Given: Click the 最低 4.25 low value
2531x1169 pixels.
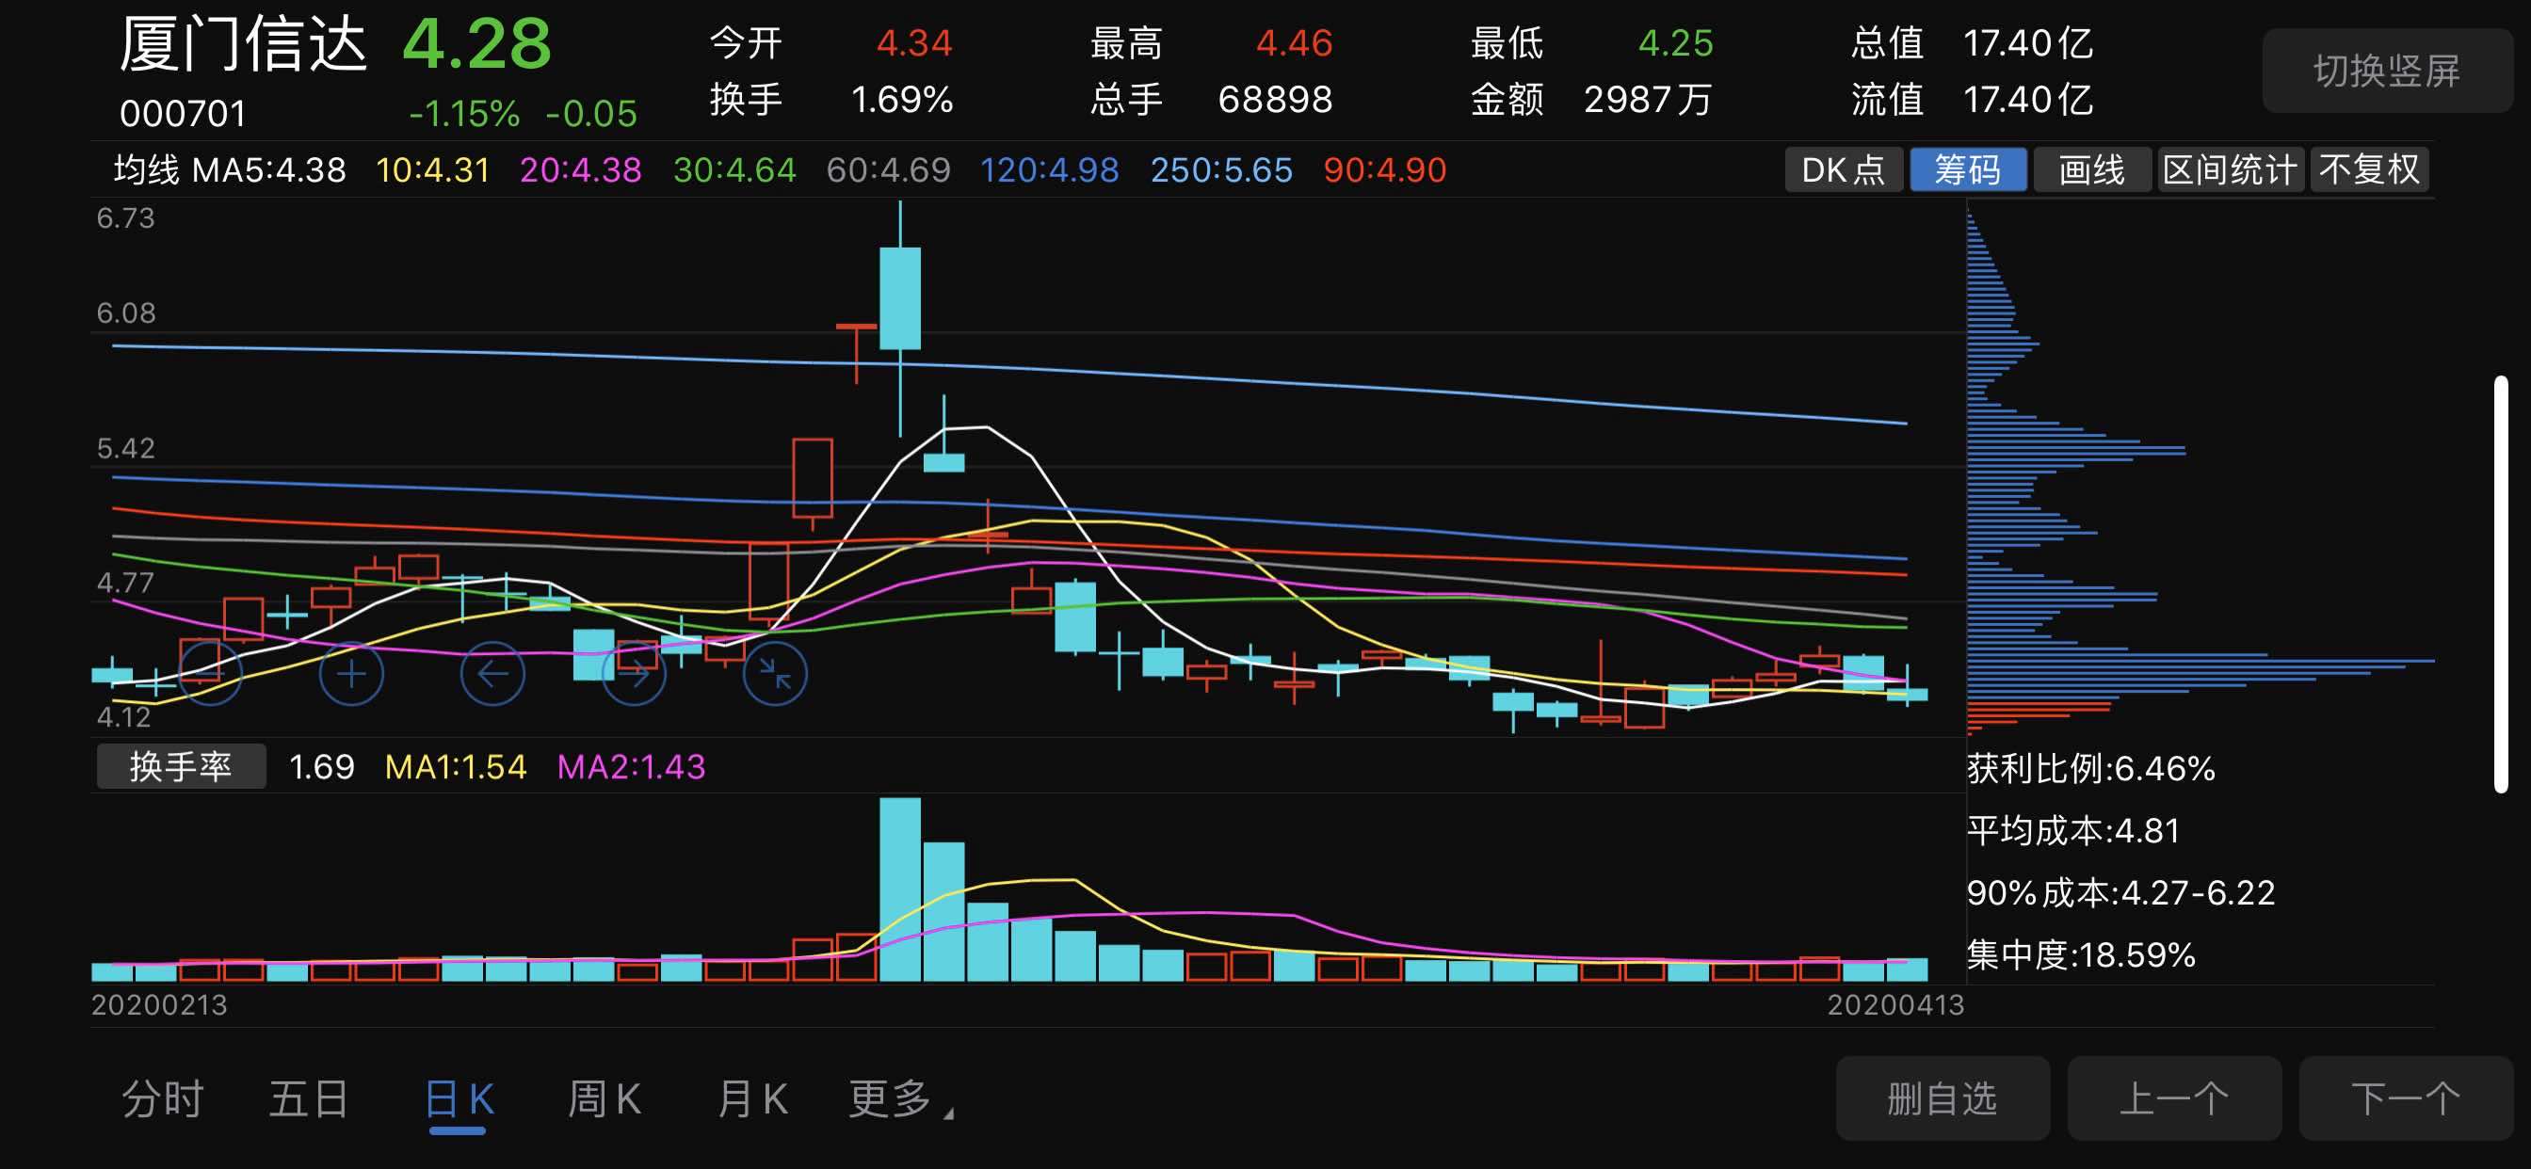Looking at the screenshot, I should (x=1675, y=43).
